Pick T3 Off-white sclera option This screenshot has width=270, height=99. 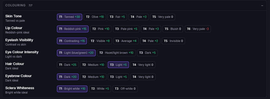point(125,89)
